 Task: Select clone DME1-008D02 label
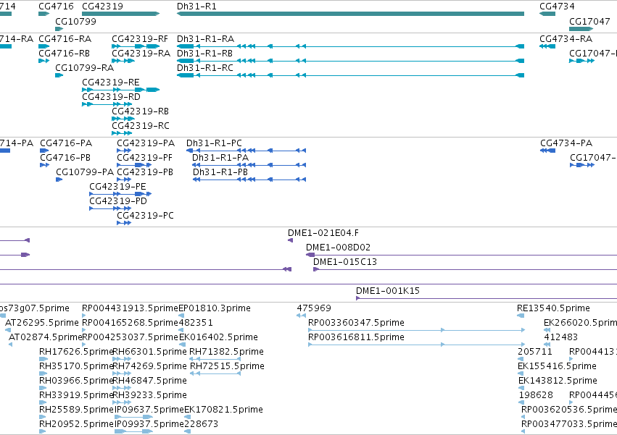coord(339,248)
